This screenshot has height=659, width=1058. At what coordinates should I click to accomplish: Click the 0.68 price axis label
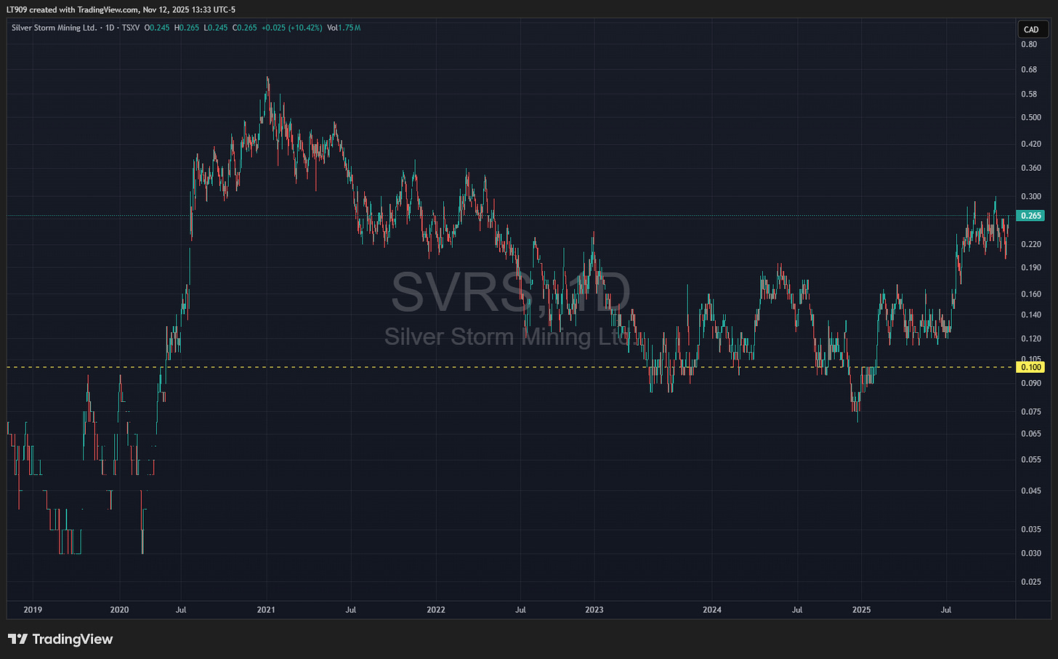[x=1029, y=70]
